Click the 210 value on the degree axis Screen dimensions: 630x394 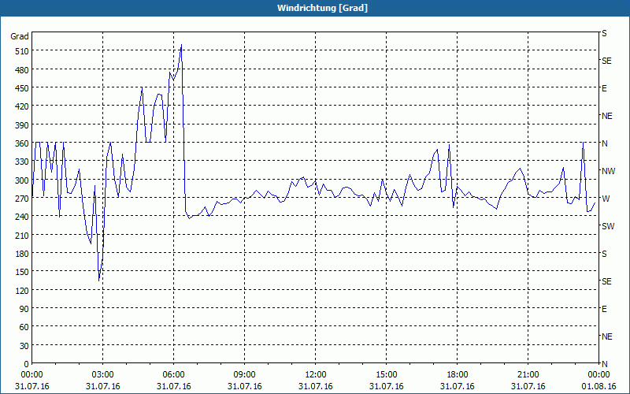(x=22, y=235)
